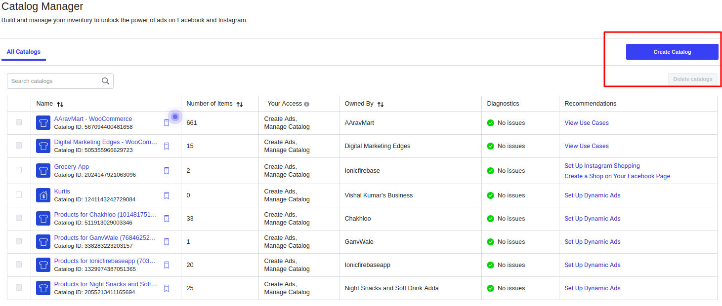Click the AAravMart catalog t-shirt icon
This screenshot has width=722, height=306.
click(x=43, y=123)
